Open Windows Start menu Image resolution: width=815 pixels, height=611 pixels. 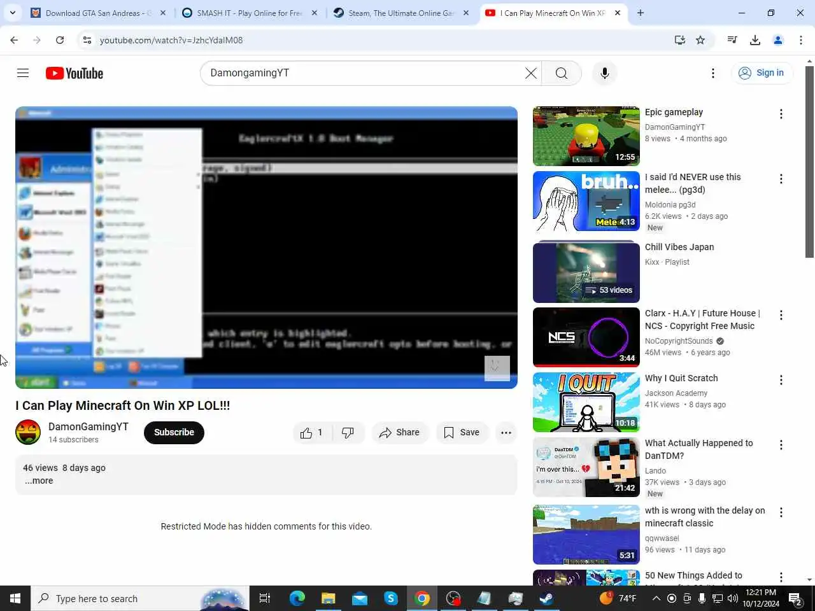pyautogui.click(x=15, y=598)
